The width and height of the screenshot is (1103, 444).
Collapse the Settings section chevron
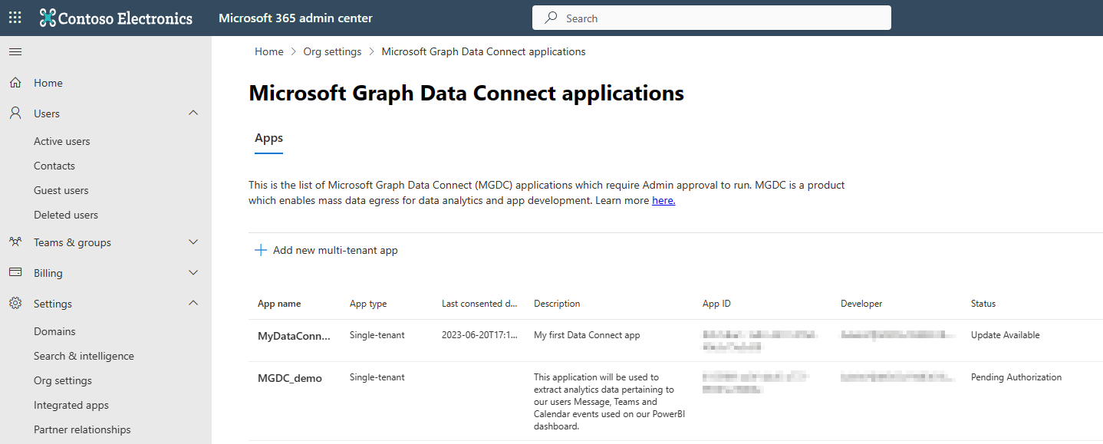click(x=193, y=303)
